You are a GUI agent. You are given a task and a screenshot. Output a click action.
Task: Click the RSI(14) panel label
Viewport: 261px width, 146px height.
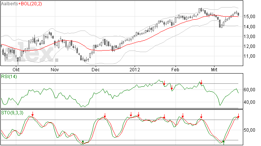pyautogui.click(x=9, y=77)
